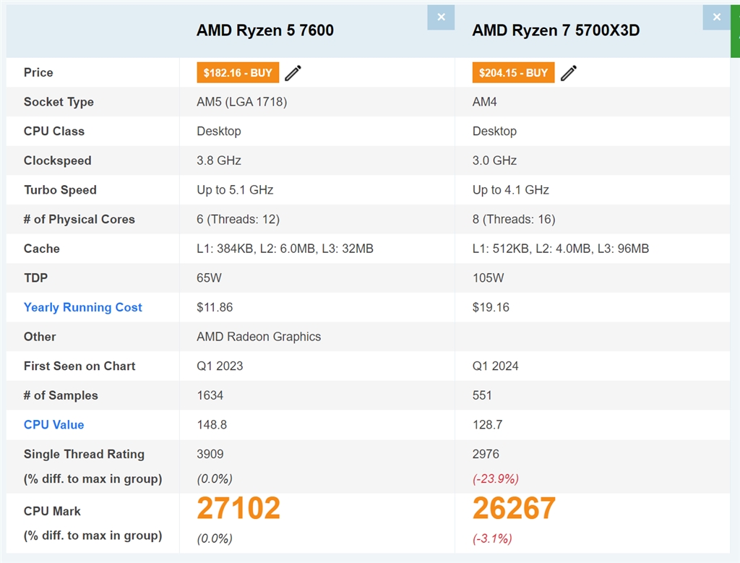
Task: Edit price with pencil icon for Ryzen 5 7600
Action: tap(293, 73)
